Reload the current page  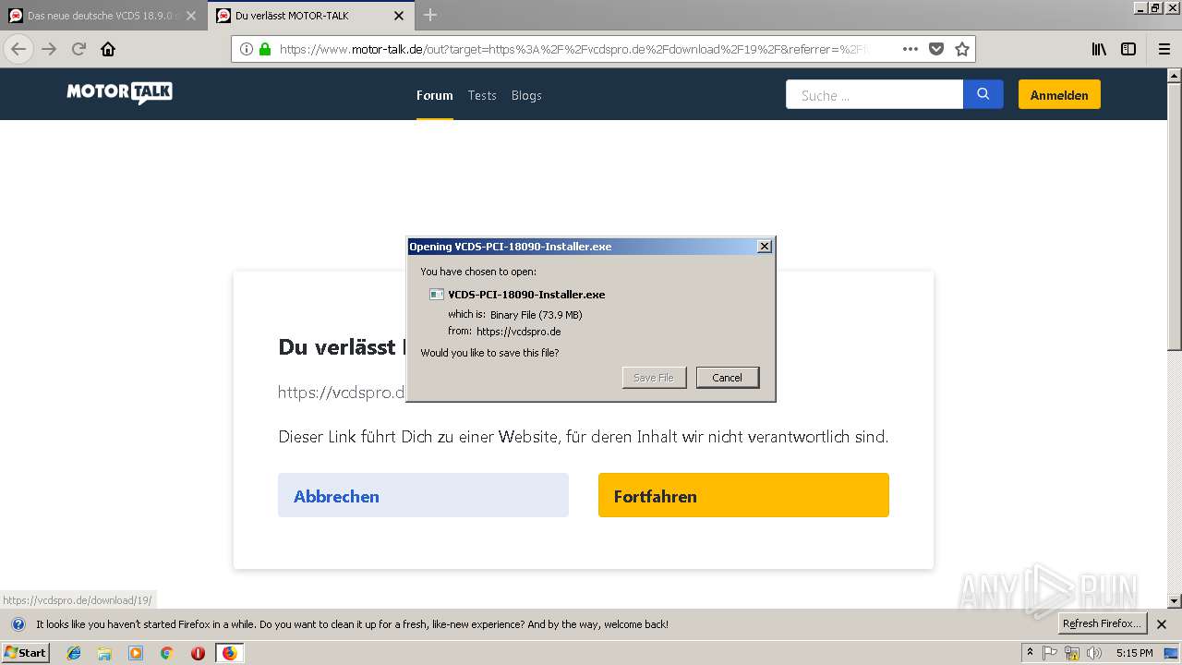coord(78,49)
